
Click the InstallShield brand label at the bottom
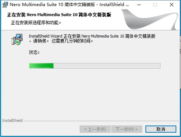[13, 120]
